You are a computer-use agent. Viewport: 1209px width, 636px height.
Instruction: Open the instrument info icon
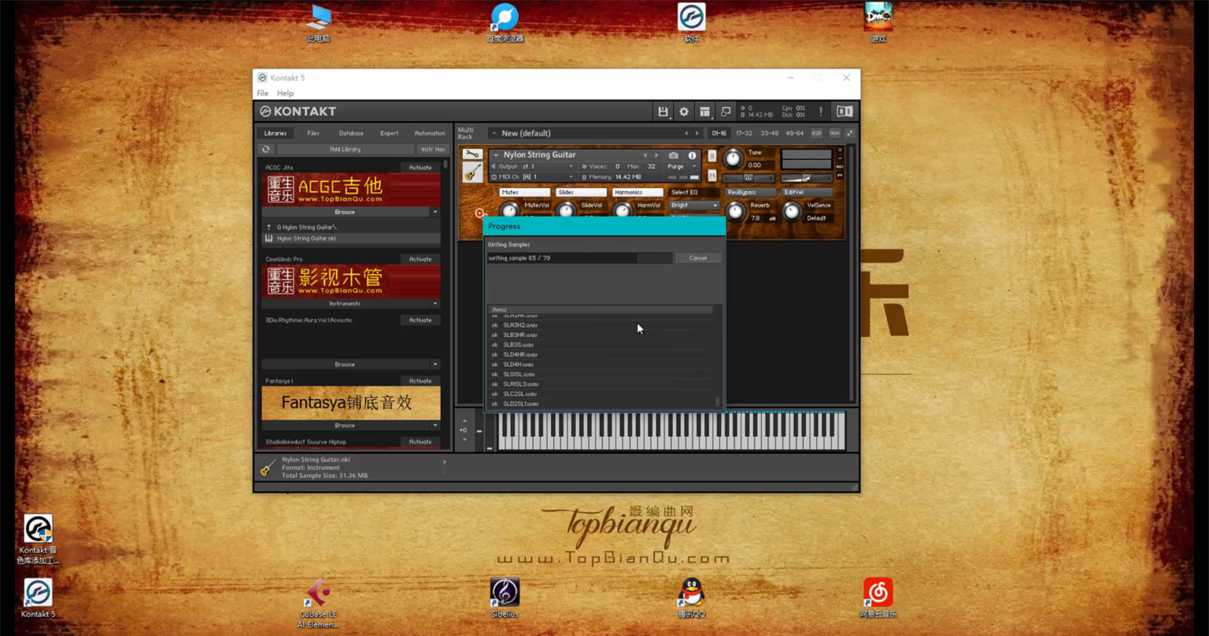692,155
